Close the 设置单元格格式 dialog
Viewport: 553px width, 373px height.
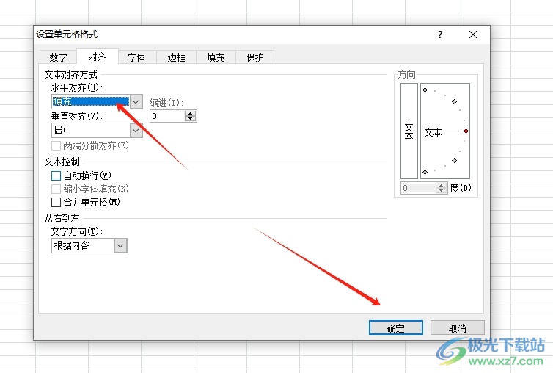473,35
